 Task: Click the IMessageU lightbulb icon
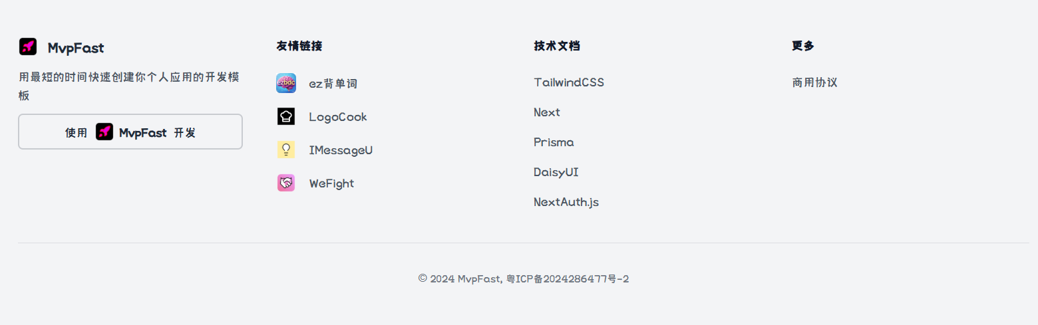click(286, 150)
